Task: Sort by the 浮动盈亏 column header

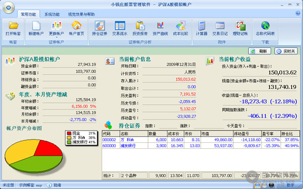Action: click(x=247, y=134)
